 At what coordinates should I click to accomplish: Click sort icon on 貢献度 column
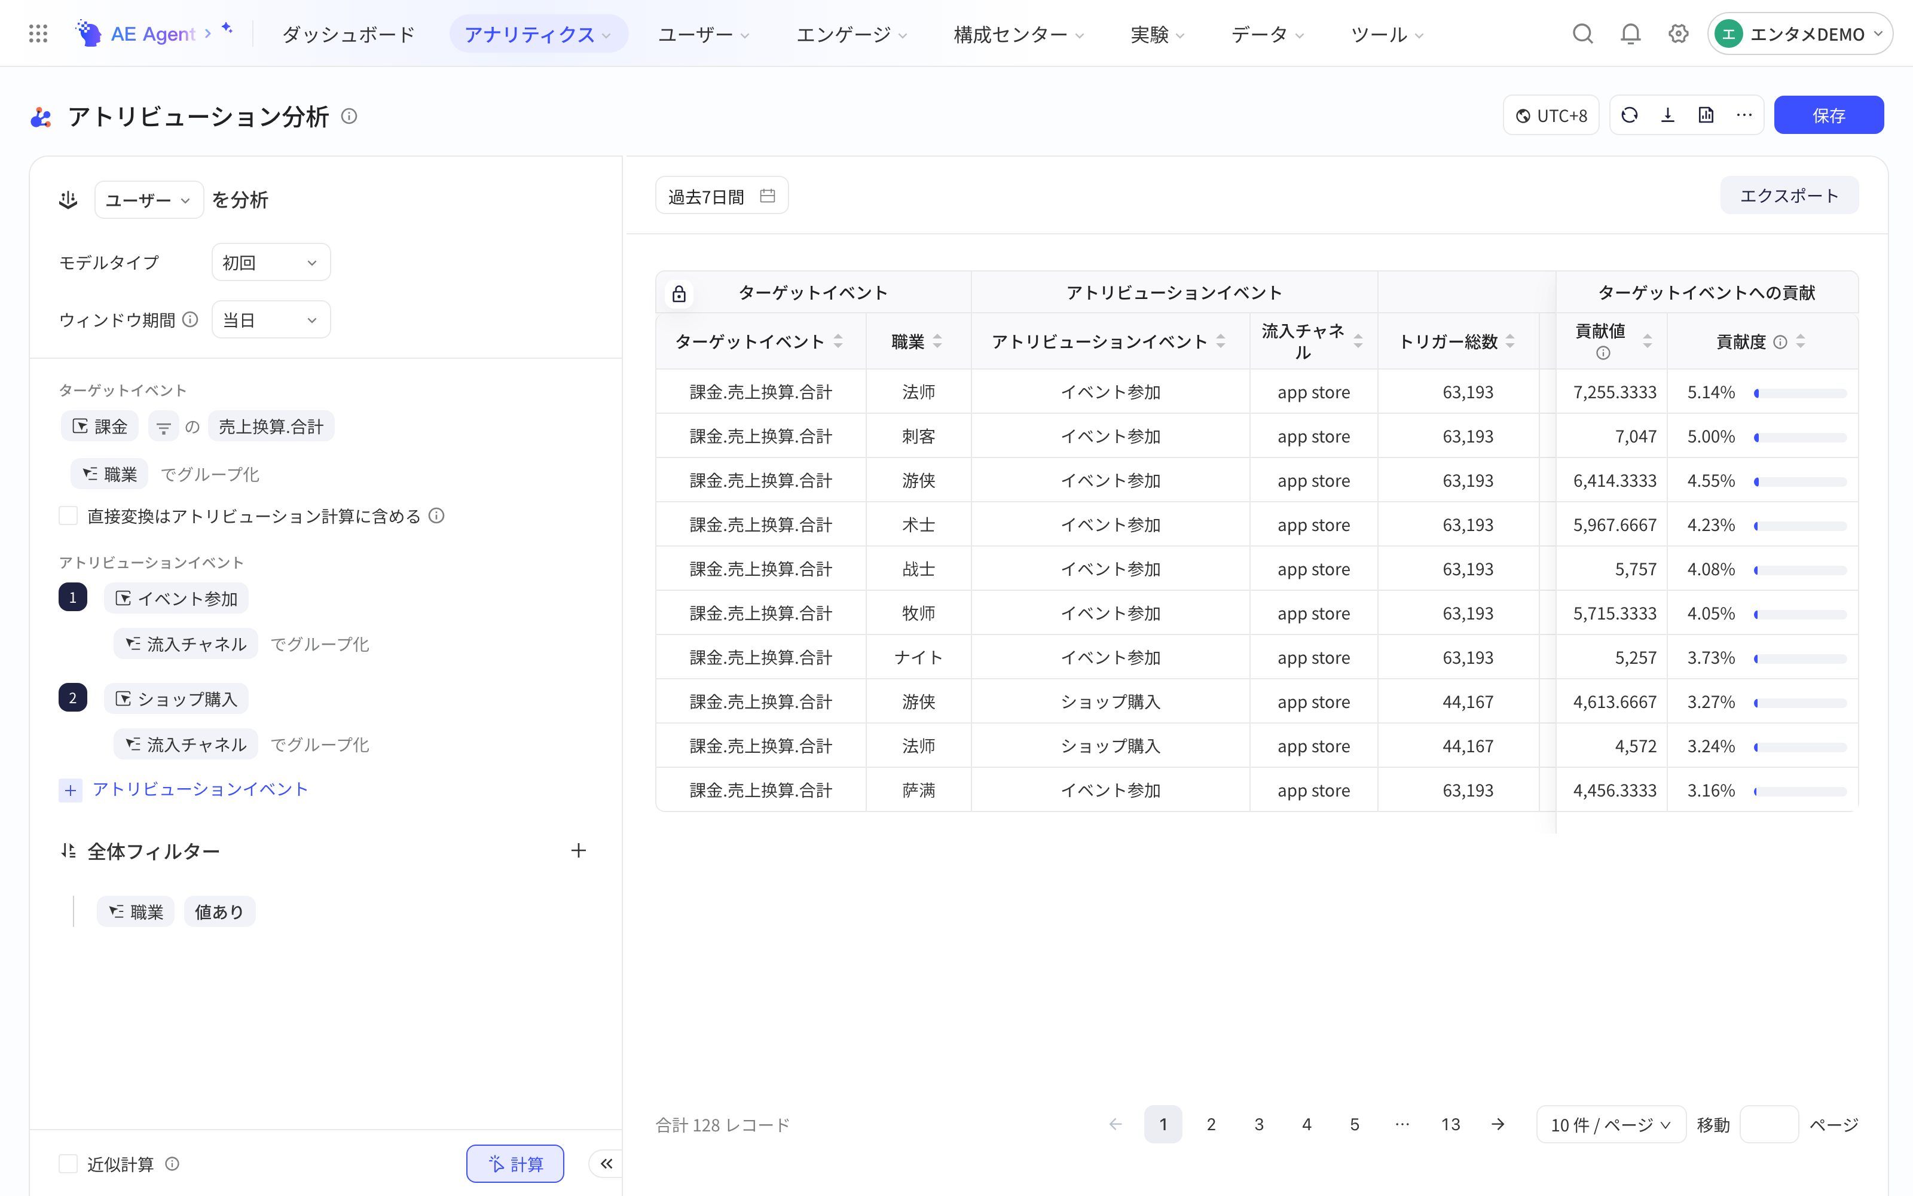click(x=1801, y=341)
